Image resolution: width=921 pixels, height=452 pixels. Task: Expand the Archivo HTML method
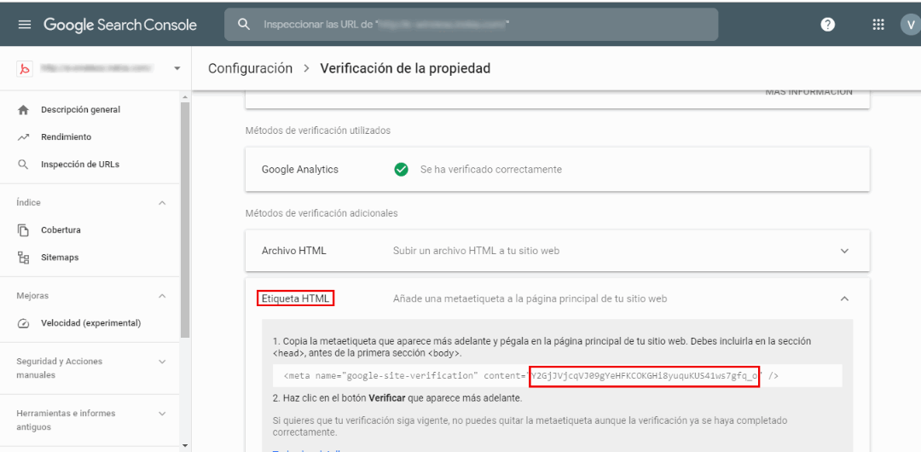pos(844,251)
